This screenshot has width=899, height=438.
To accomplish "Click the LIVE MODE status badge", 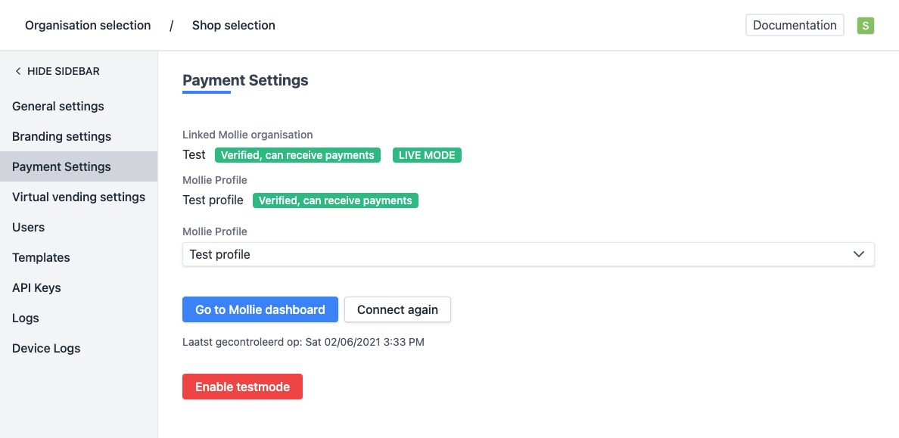I will [427, 155].
